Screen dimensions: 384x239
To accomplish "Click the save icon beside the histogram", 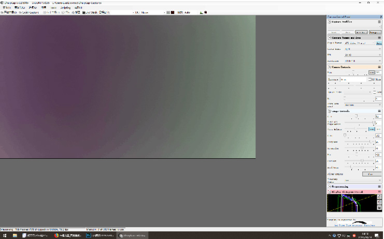I will click(379, 207).
